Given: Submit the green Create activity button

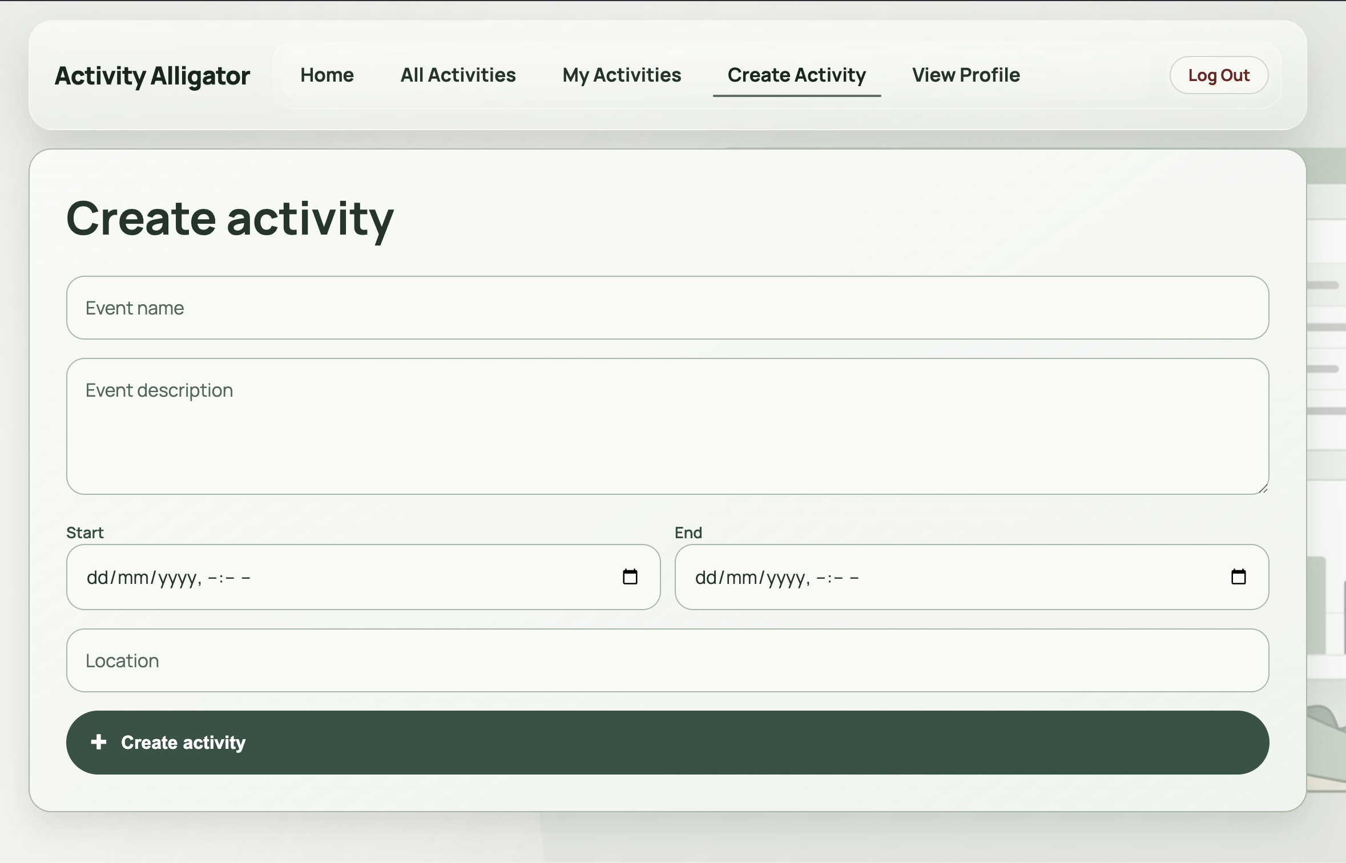Looking at the screenshot, I should click(x=667, y=742).
